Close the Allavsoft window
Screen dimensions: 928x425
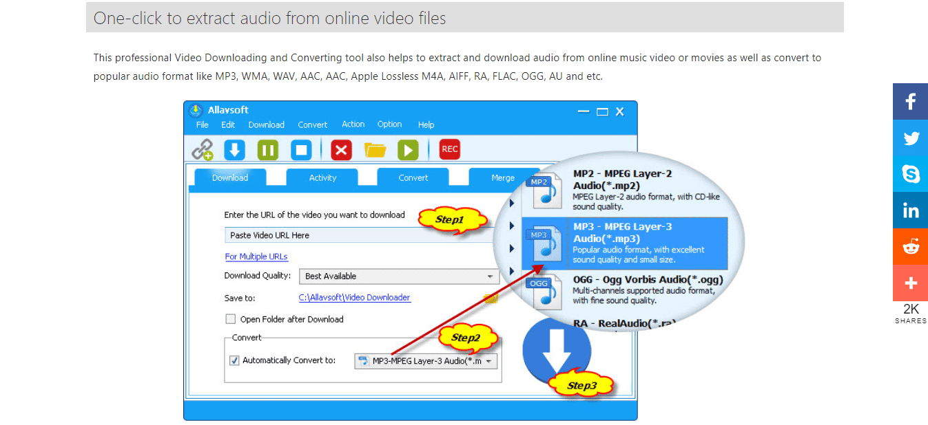619,111
